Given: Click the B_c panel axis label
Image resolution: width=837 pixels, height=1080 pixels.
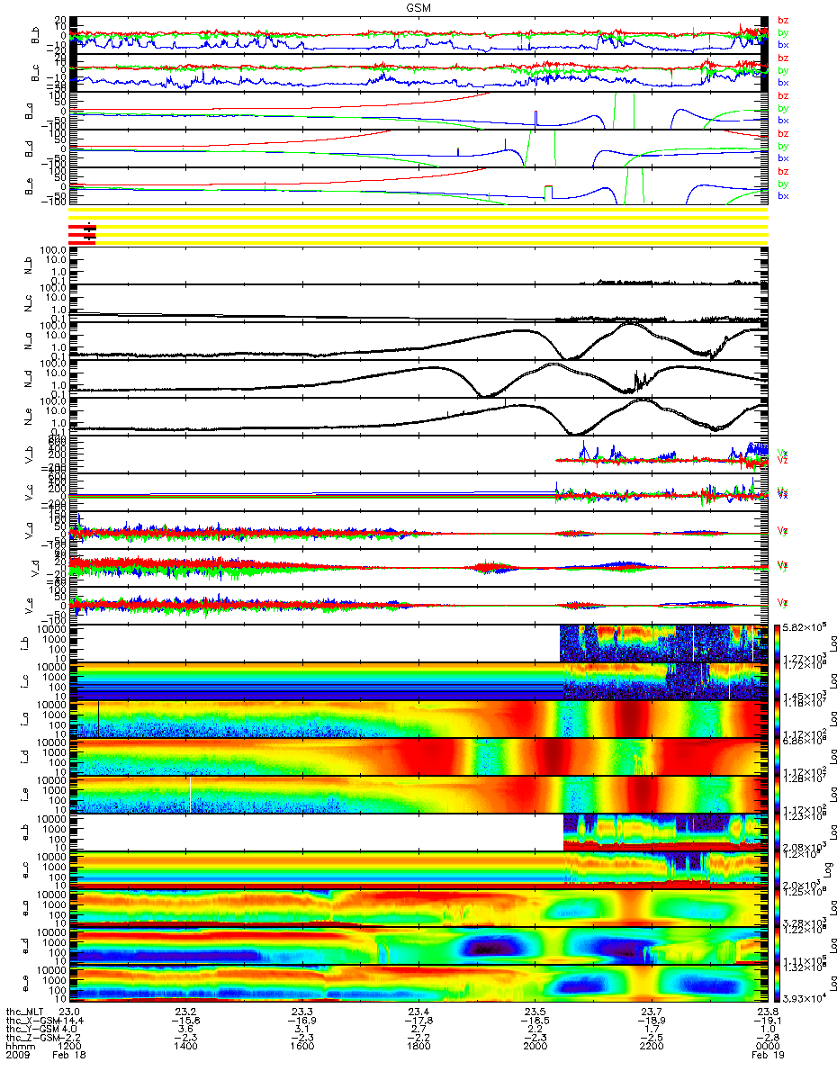Looking at the screenshot, I should coord(37,73).
